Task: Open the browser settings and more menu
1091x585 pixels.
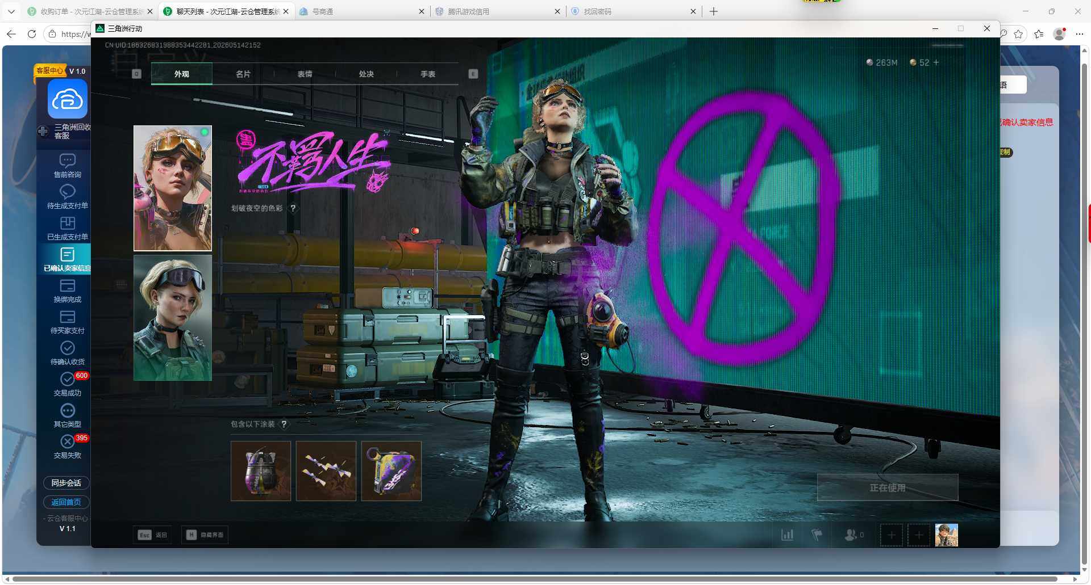Action: pyautogui.click(x=1080, y=34)
